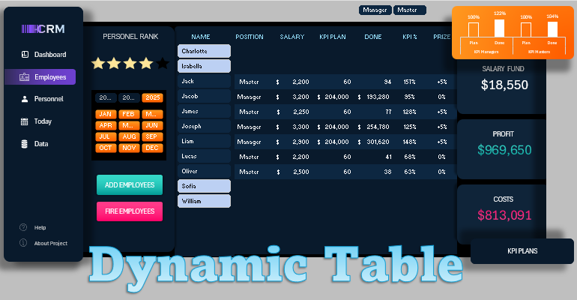
Task: Pick the JAN month button
Action: 106,114
